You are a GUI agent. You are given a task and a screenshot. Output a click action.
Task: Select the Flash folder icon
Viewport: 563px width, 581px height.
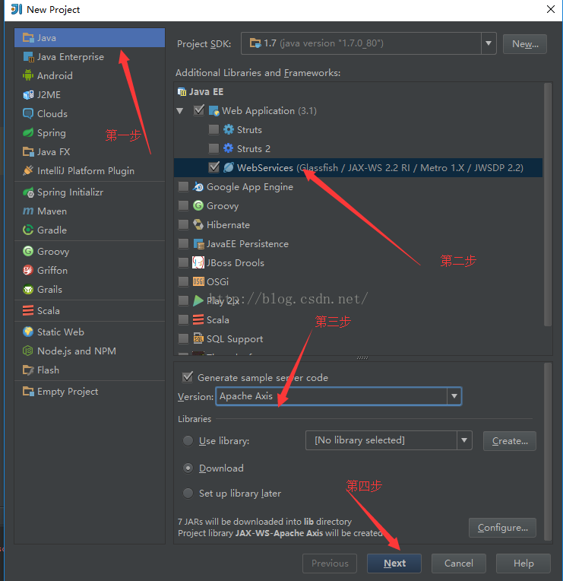(28, 370)
